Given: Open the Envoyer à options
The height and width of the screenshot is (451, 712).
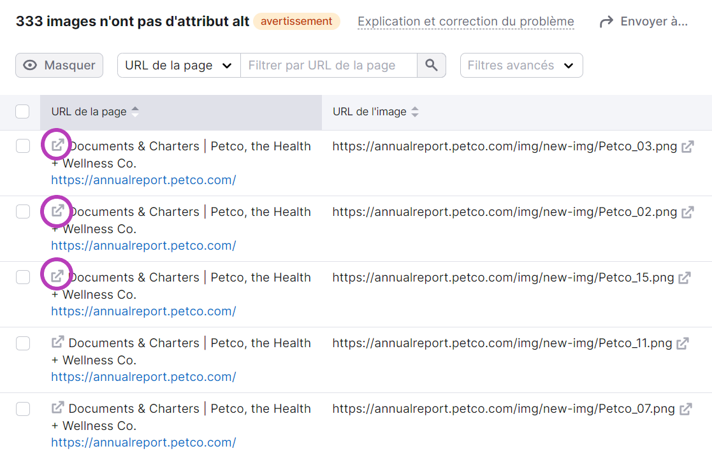Looking at the screenshot, I should point(650,20).
